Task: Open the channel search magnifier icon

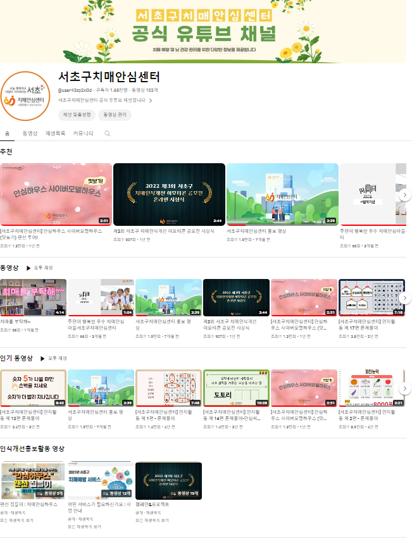Action: 108,133
